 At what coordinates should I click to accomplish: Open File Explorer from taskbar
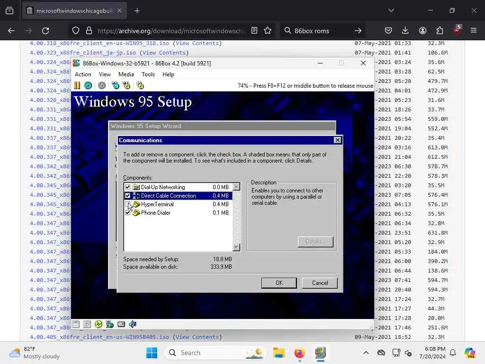[278, 353]
